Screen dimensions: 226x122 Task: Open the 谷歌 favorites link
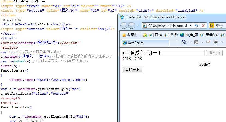[x=171, y=35]
